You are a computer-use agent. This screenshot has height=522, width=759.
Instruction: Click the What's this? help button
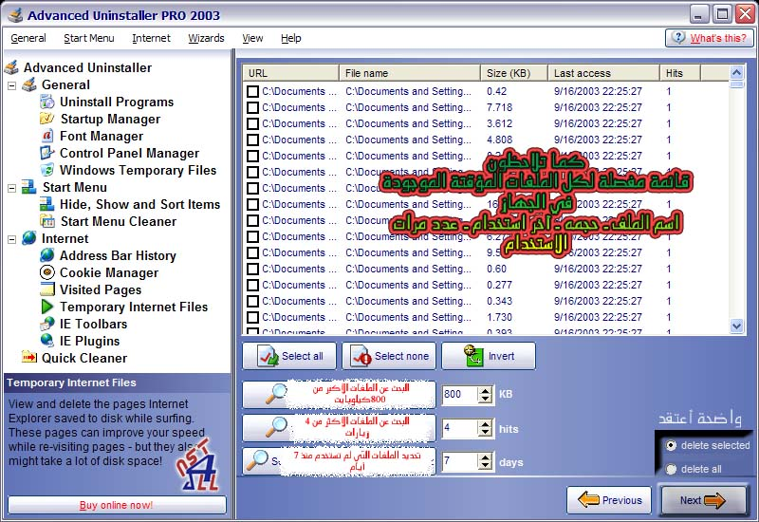pyautogui.click(x=709, y=38)
